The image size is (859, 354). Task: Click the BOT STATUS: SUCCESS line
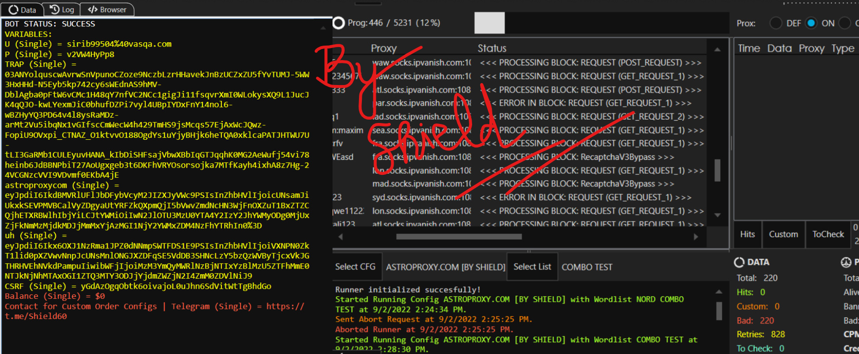50,24
